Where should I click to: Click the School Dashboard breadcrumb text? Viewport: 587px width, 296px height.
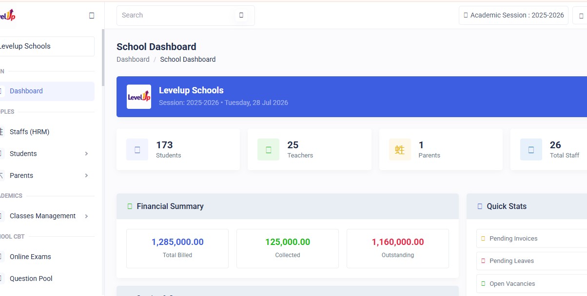click(188, 59)
